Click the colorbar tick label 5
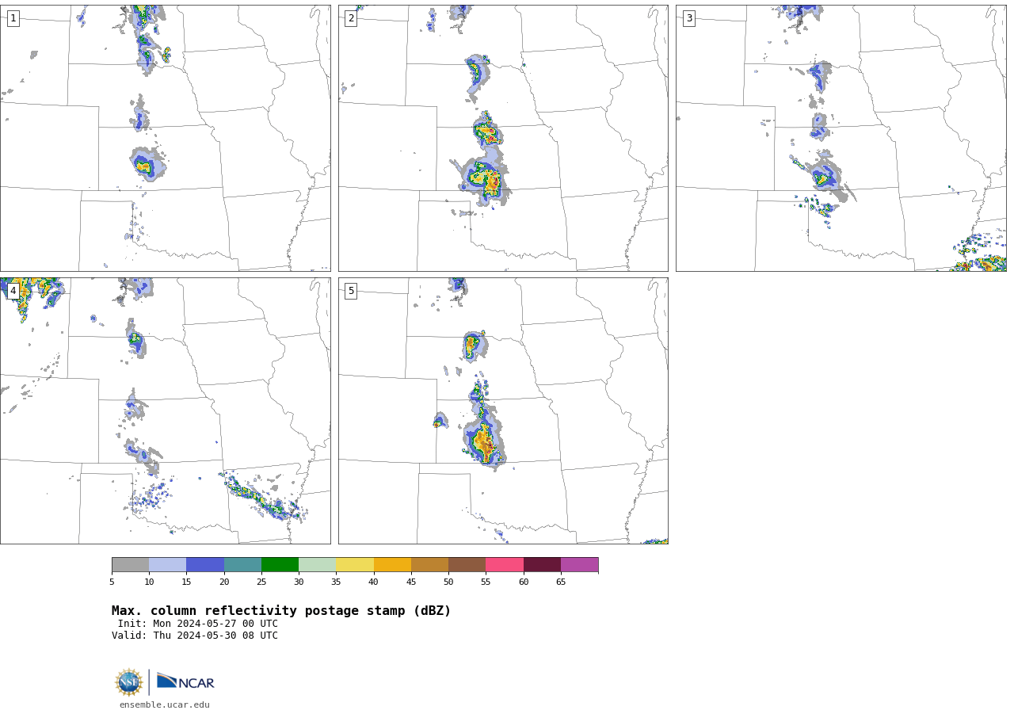 pyautogui.click(x=112, y=582)
